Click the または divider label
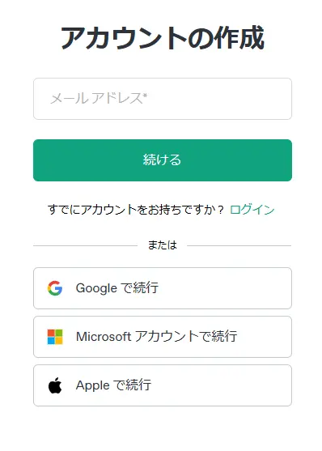The image size is (322, 451). click(x=163, y=245)
